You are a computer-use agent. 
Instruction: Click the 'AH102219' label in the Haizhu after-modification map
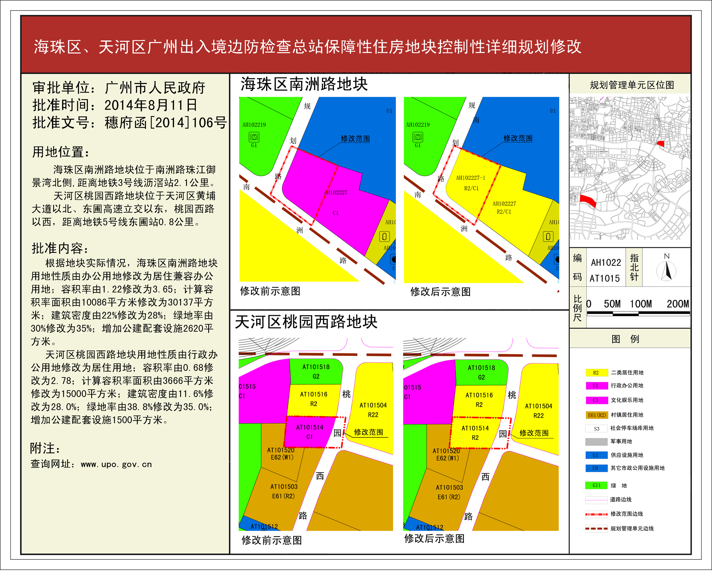418,125
